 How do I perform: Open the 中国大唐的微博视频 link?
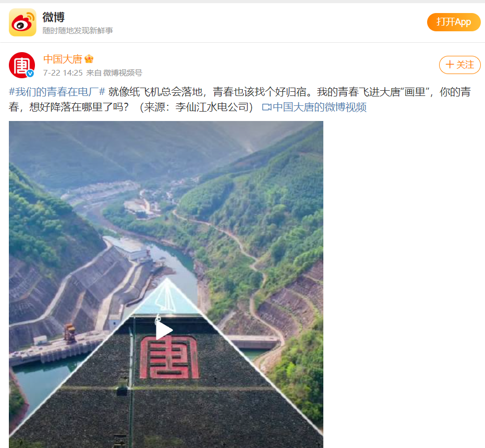coord(320,107)
